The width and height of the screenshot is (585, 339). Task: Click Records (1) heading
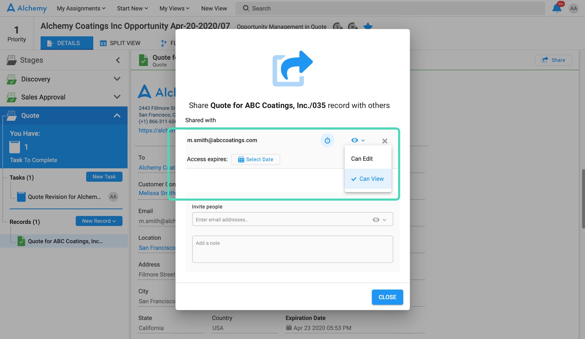24,222
